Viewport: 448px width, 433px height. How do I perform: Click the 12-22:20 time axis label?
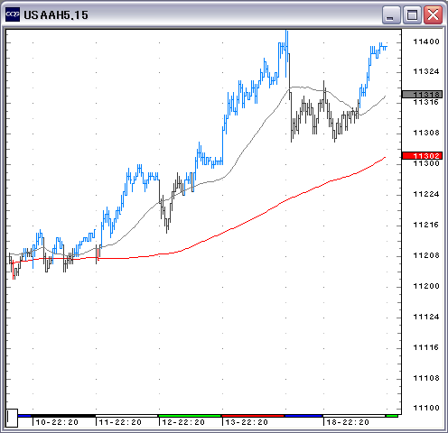[x=183, y=422]
